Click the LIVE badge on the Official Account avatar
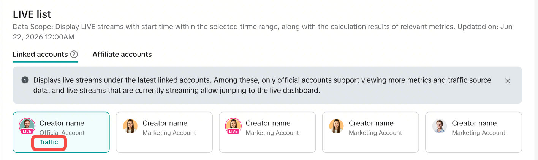Viewport: 538px width, 160px height. [27, 132]
